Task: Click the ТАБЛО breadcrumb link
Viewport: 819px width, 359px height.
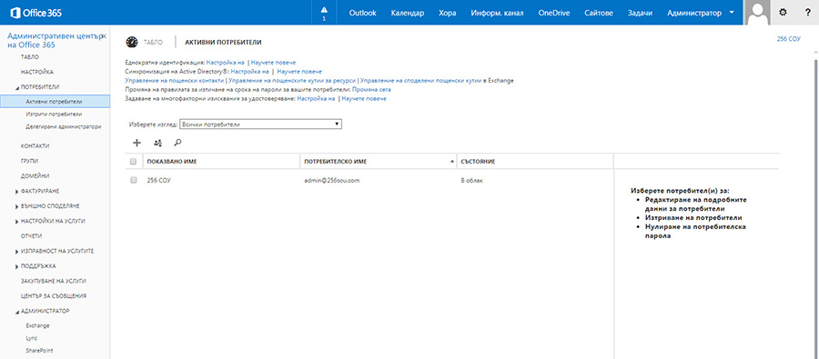Action: tap(153, 42)
